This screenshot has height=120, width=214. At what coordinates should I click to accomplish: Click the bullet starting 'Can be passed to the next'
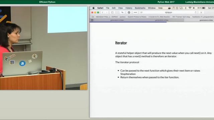click(x=160, y=72)
